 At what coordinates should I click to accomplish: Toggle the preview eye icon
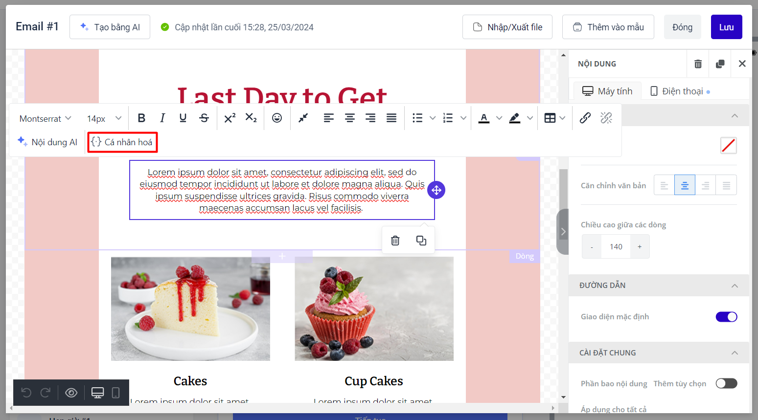coord(71,393)
